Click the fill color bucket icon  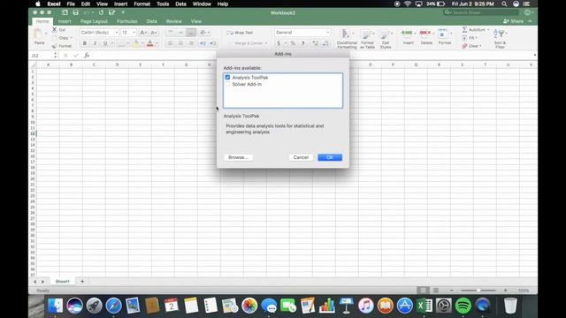coord(135,43)
